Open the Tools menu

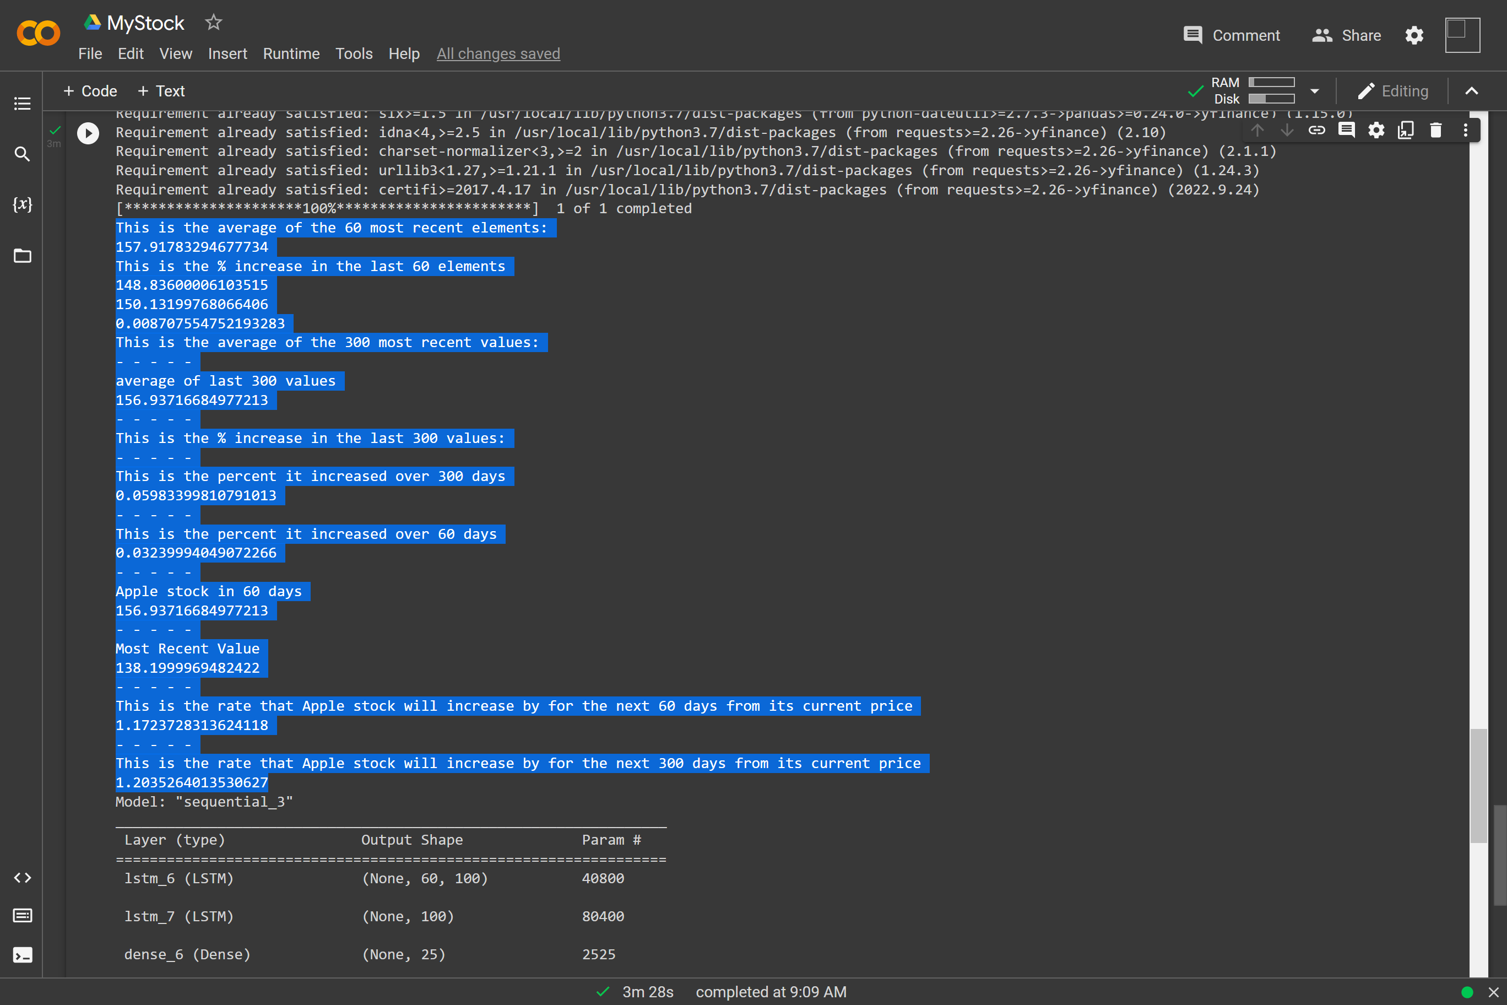click(354, 54)
